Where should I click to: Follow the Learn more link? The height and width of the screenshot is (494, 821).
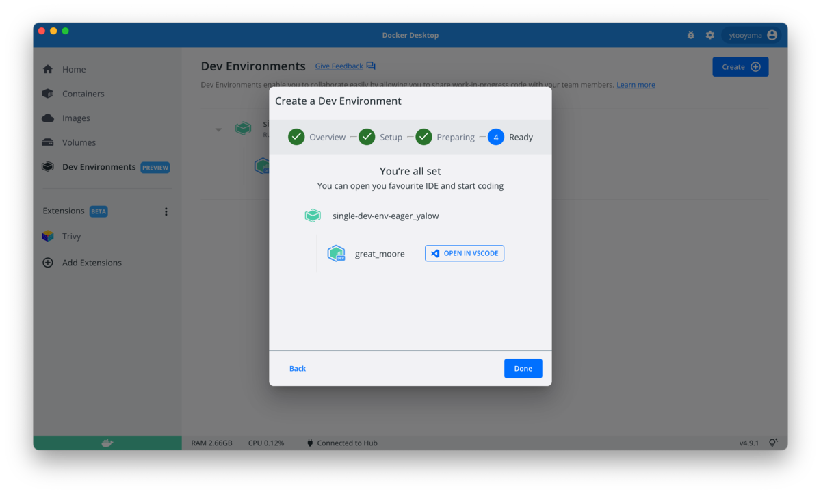[x=636, y=85]
